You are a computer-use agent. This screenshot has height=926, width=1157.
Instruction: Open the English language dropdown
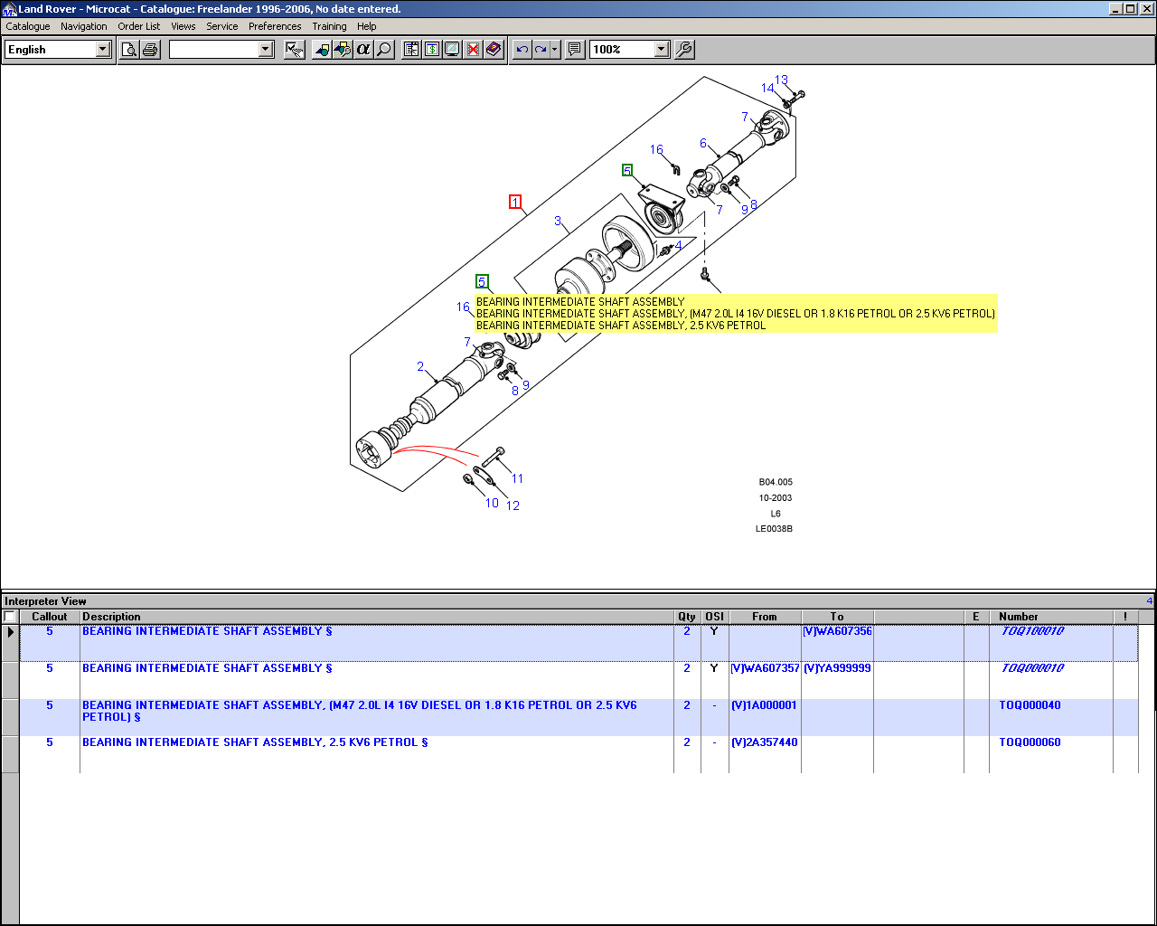point(102,50)
